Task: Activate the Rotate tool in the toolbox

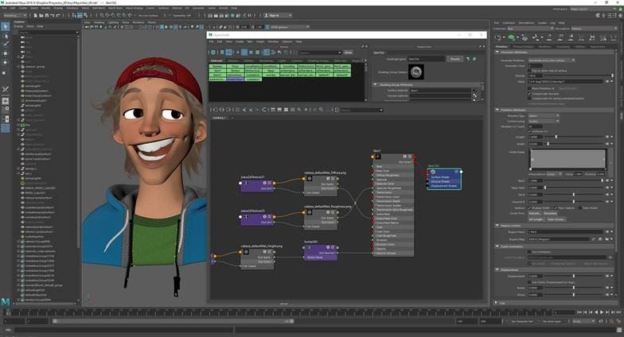Action: tap(5, 62)
